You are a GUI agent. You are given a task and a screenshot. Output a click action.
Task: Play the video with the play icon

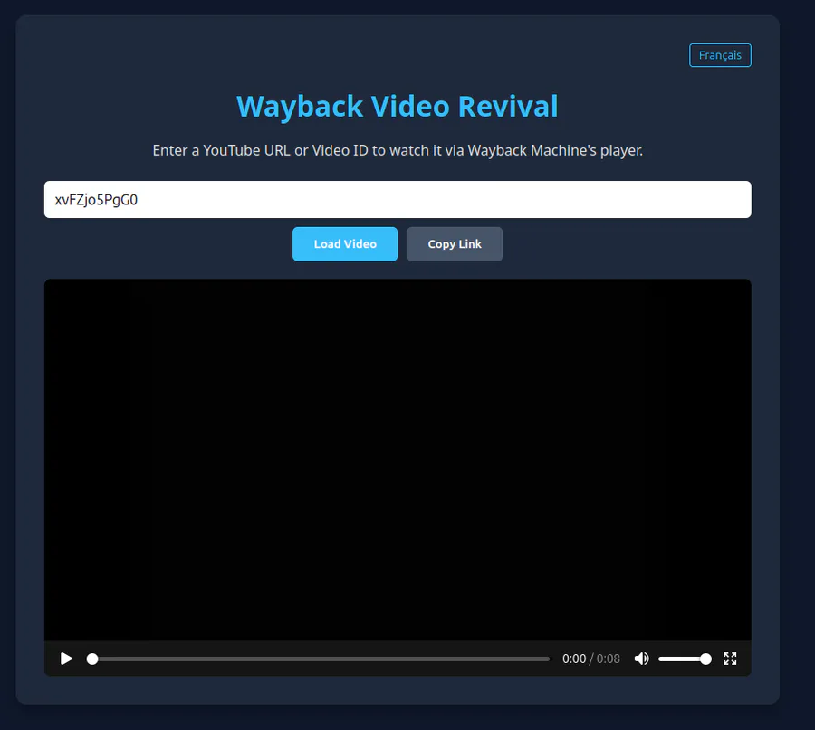[x=66, y=659]
